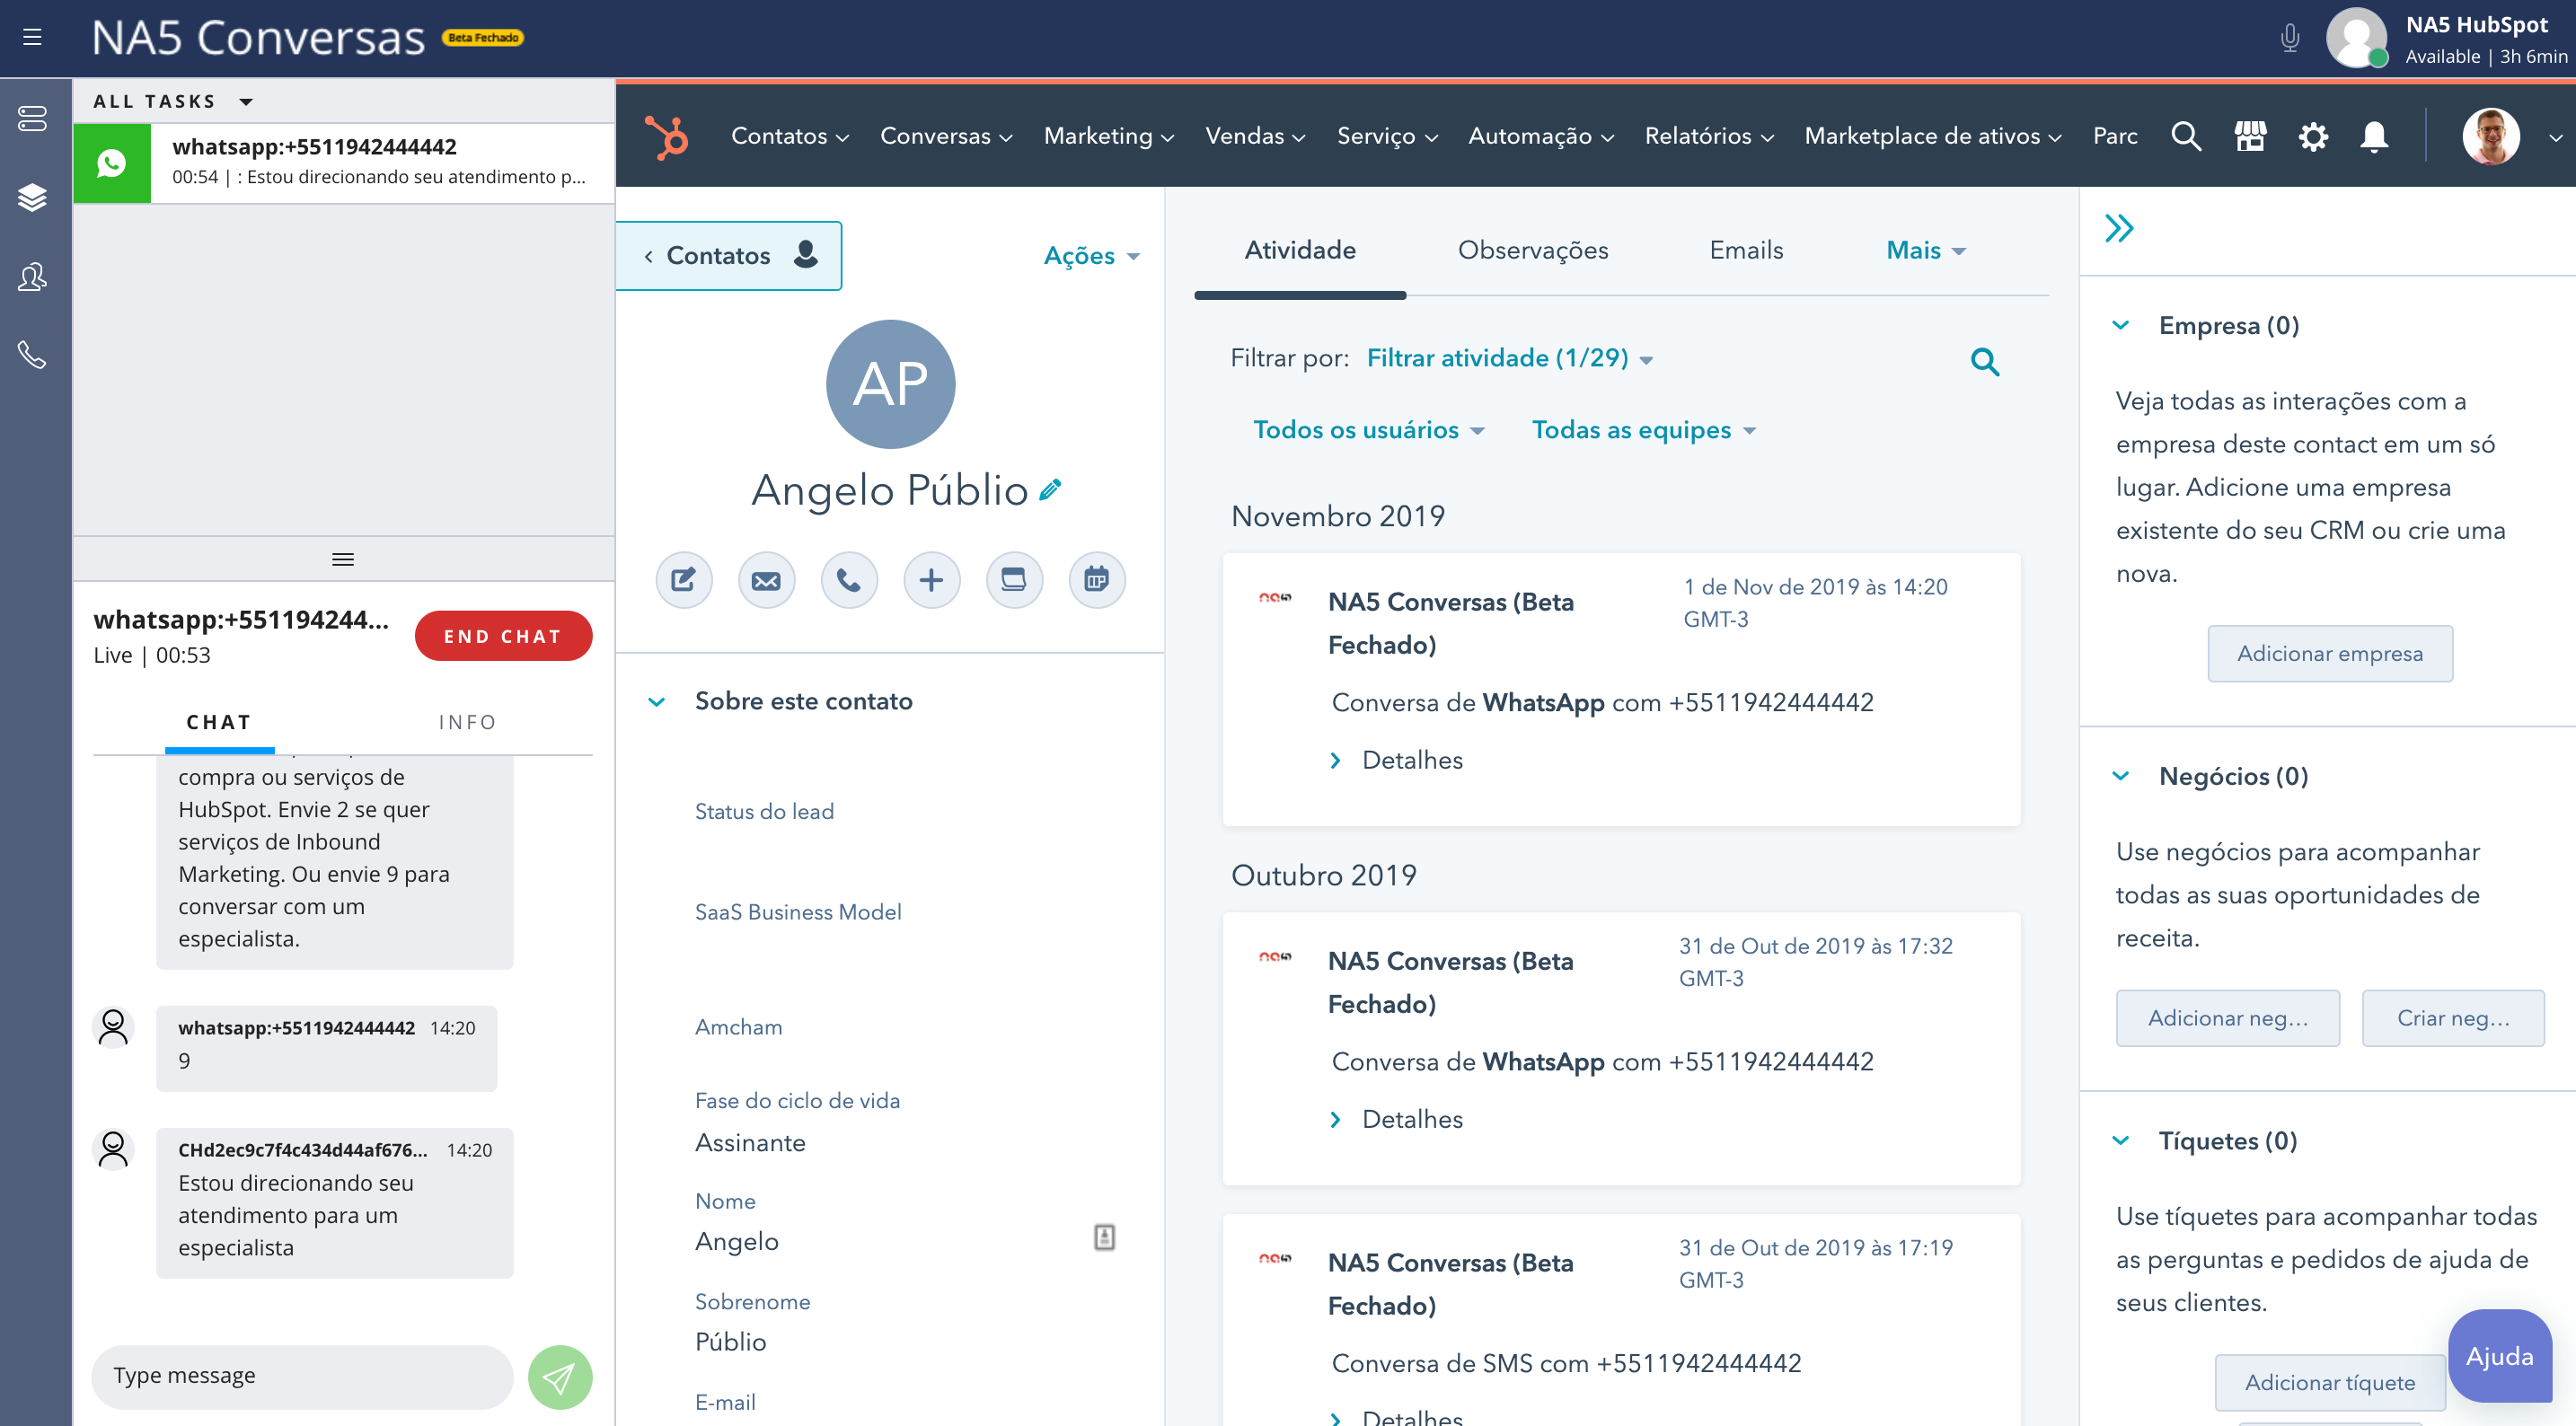This screenshot has width=2576, height=1426.
Task: Collapse right sidebar with double chevron
Action: tap(2119, 229)
